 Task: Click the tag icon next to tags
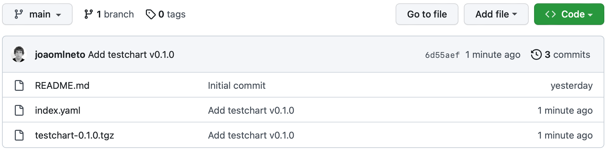click(151, 14)
